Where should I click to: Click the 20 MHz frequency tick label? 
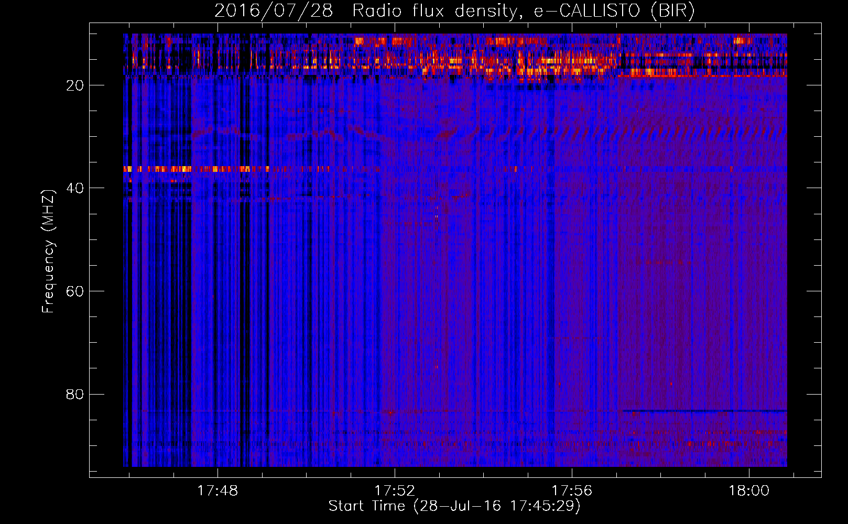pos(75,85)
